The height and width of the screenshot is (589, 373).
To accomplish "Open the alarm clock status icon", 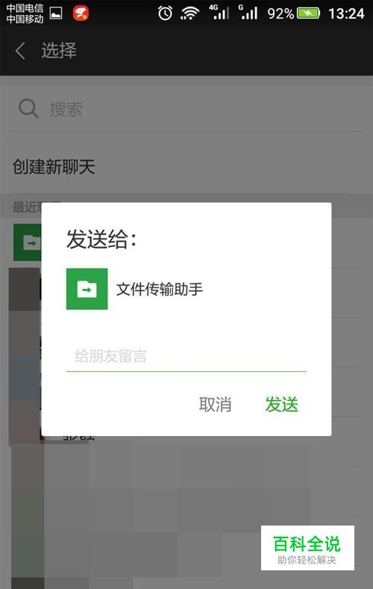I will [165, 13].
